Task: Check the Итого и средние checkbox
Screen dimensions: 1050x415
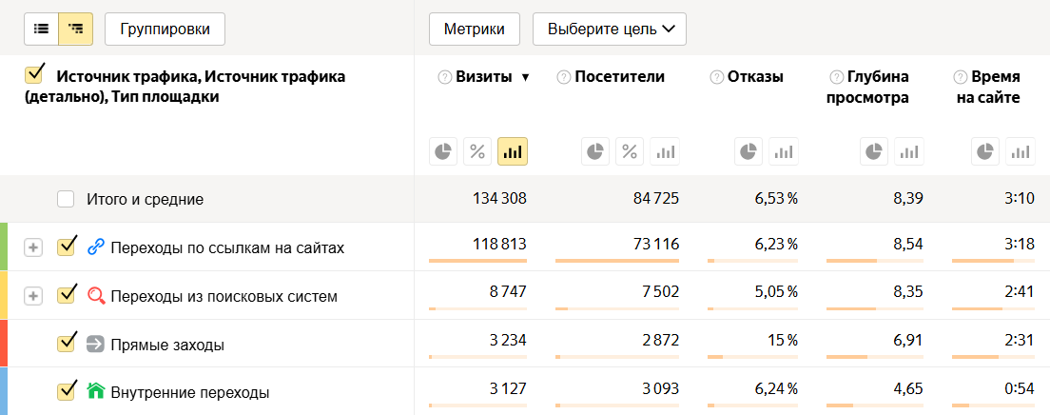Action: click(x=66, y=199)
